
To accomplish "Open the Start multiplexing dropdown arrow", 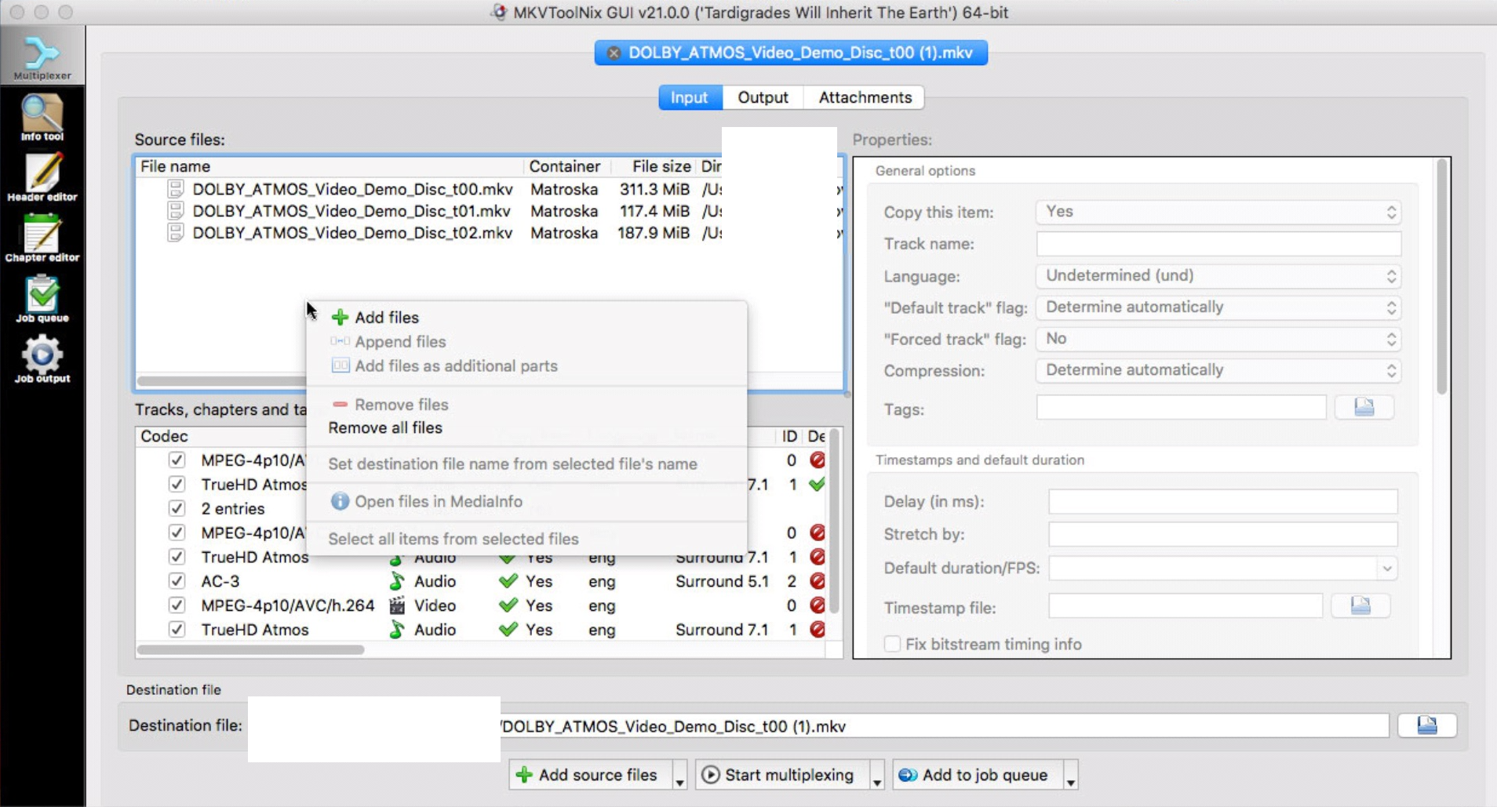I will [x=876, y=776].
